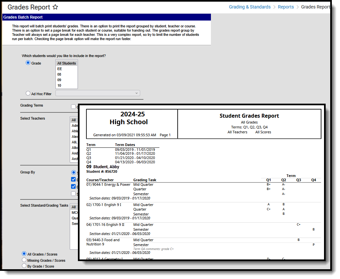Tick the unchecked Group By checkbox

pyautogui.click(x=73, y=194)
